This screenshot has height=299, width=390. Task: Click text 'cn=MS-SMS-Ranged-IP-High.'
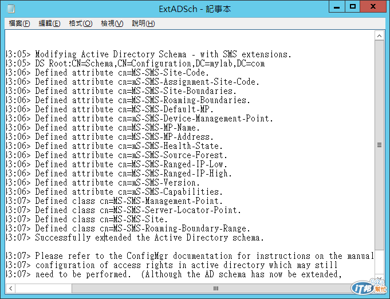175,174
